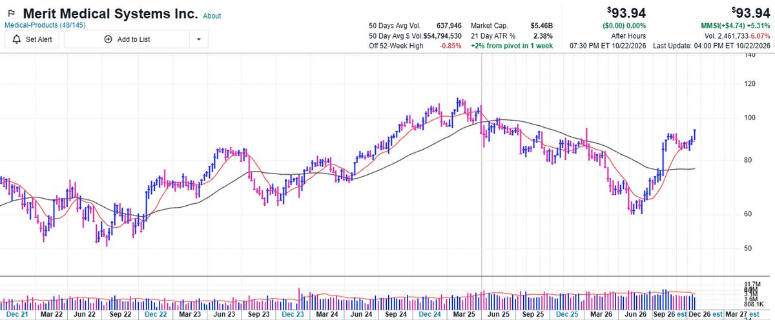Viewport: 775px width, 320px height.
Task: Click the '+2% from pivot in 1 week' note
Action: [x=512, y=46]
